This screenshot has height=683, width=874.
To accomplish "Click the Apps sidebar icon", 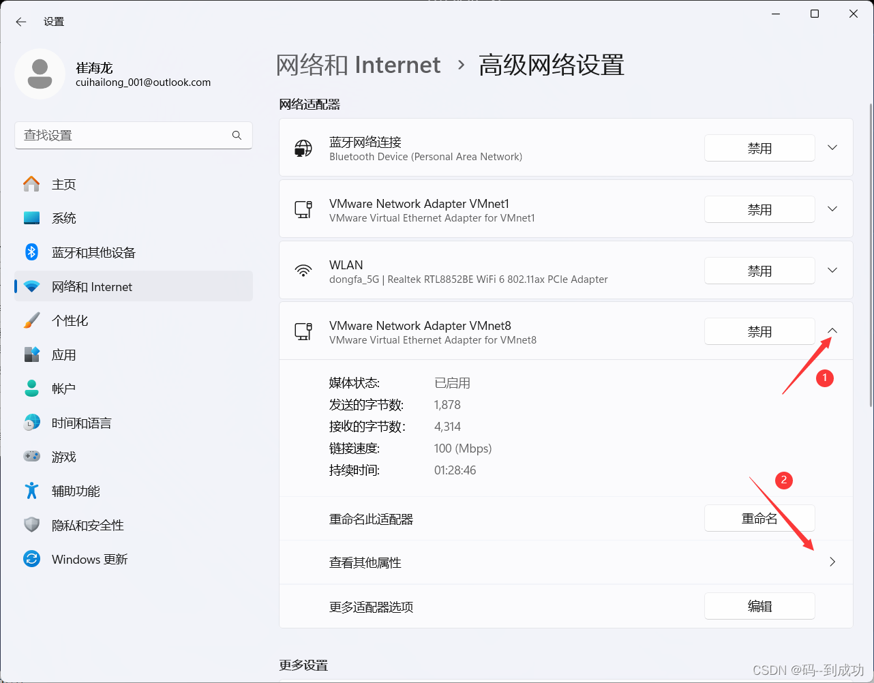I will [31, 354].
